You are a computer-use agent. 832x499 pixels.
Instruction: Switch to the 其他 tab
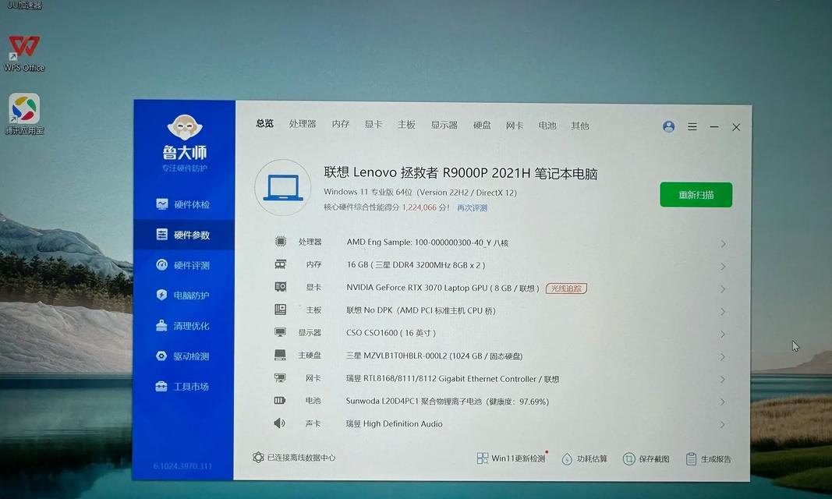pyautogui.click(x=580, y=126)
